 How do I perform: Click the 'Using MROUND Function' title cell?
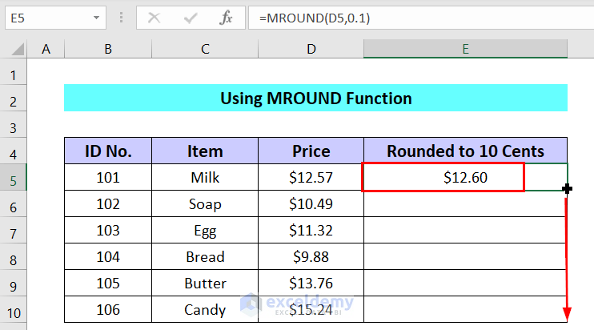(315, 99)
